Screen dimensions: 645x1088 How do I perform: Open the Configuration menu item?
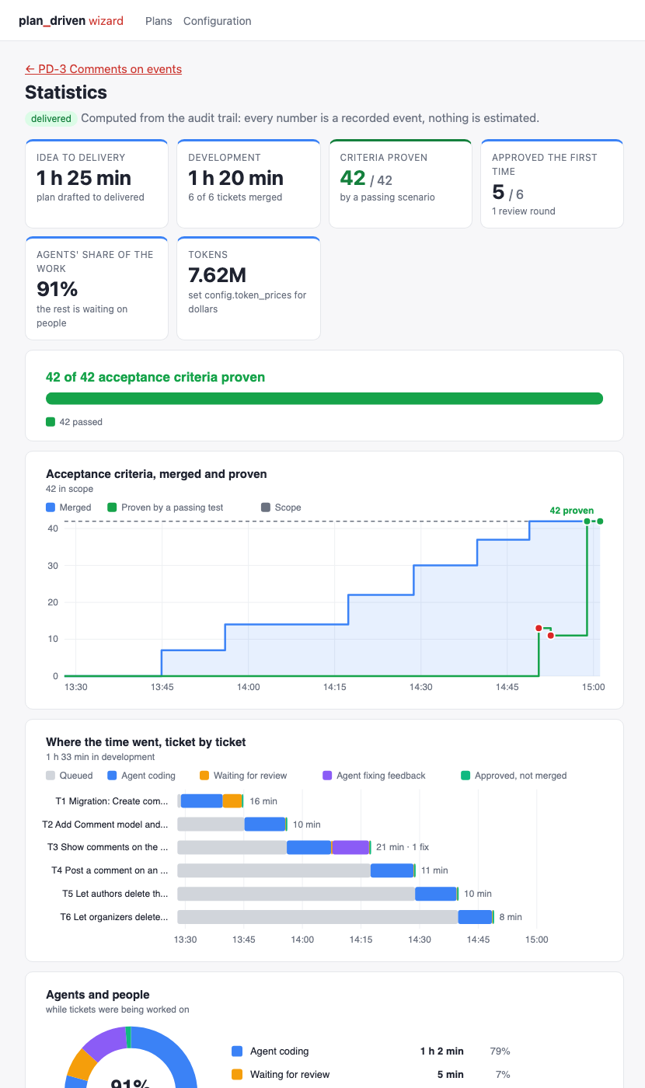click(218, 21)
